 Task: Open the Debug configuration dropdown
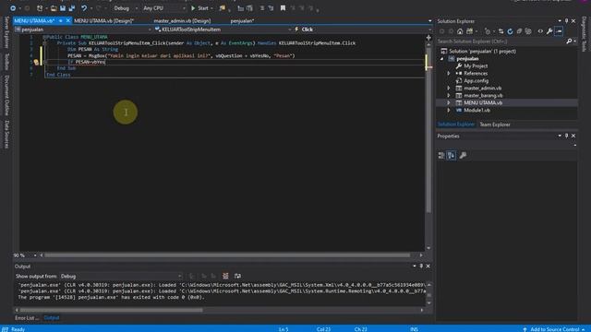(x=126, y=8)
